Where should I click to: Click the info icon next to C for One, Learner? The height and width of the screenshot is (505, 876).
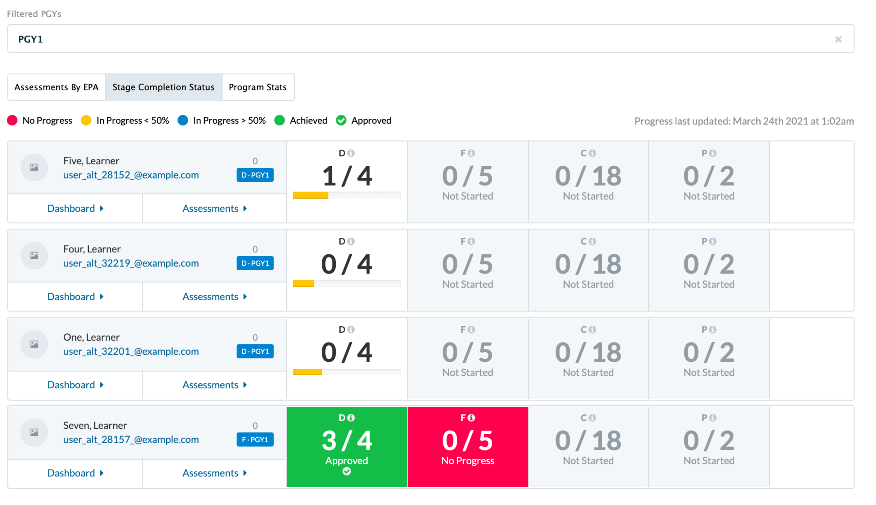pos(592,330)
